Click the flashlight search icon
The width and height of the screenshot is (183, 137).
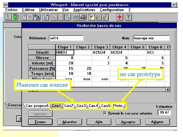[91, 17]
